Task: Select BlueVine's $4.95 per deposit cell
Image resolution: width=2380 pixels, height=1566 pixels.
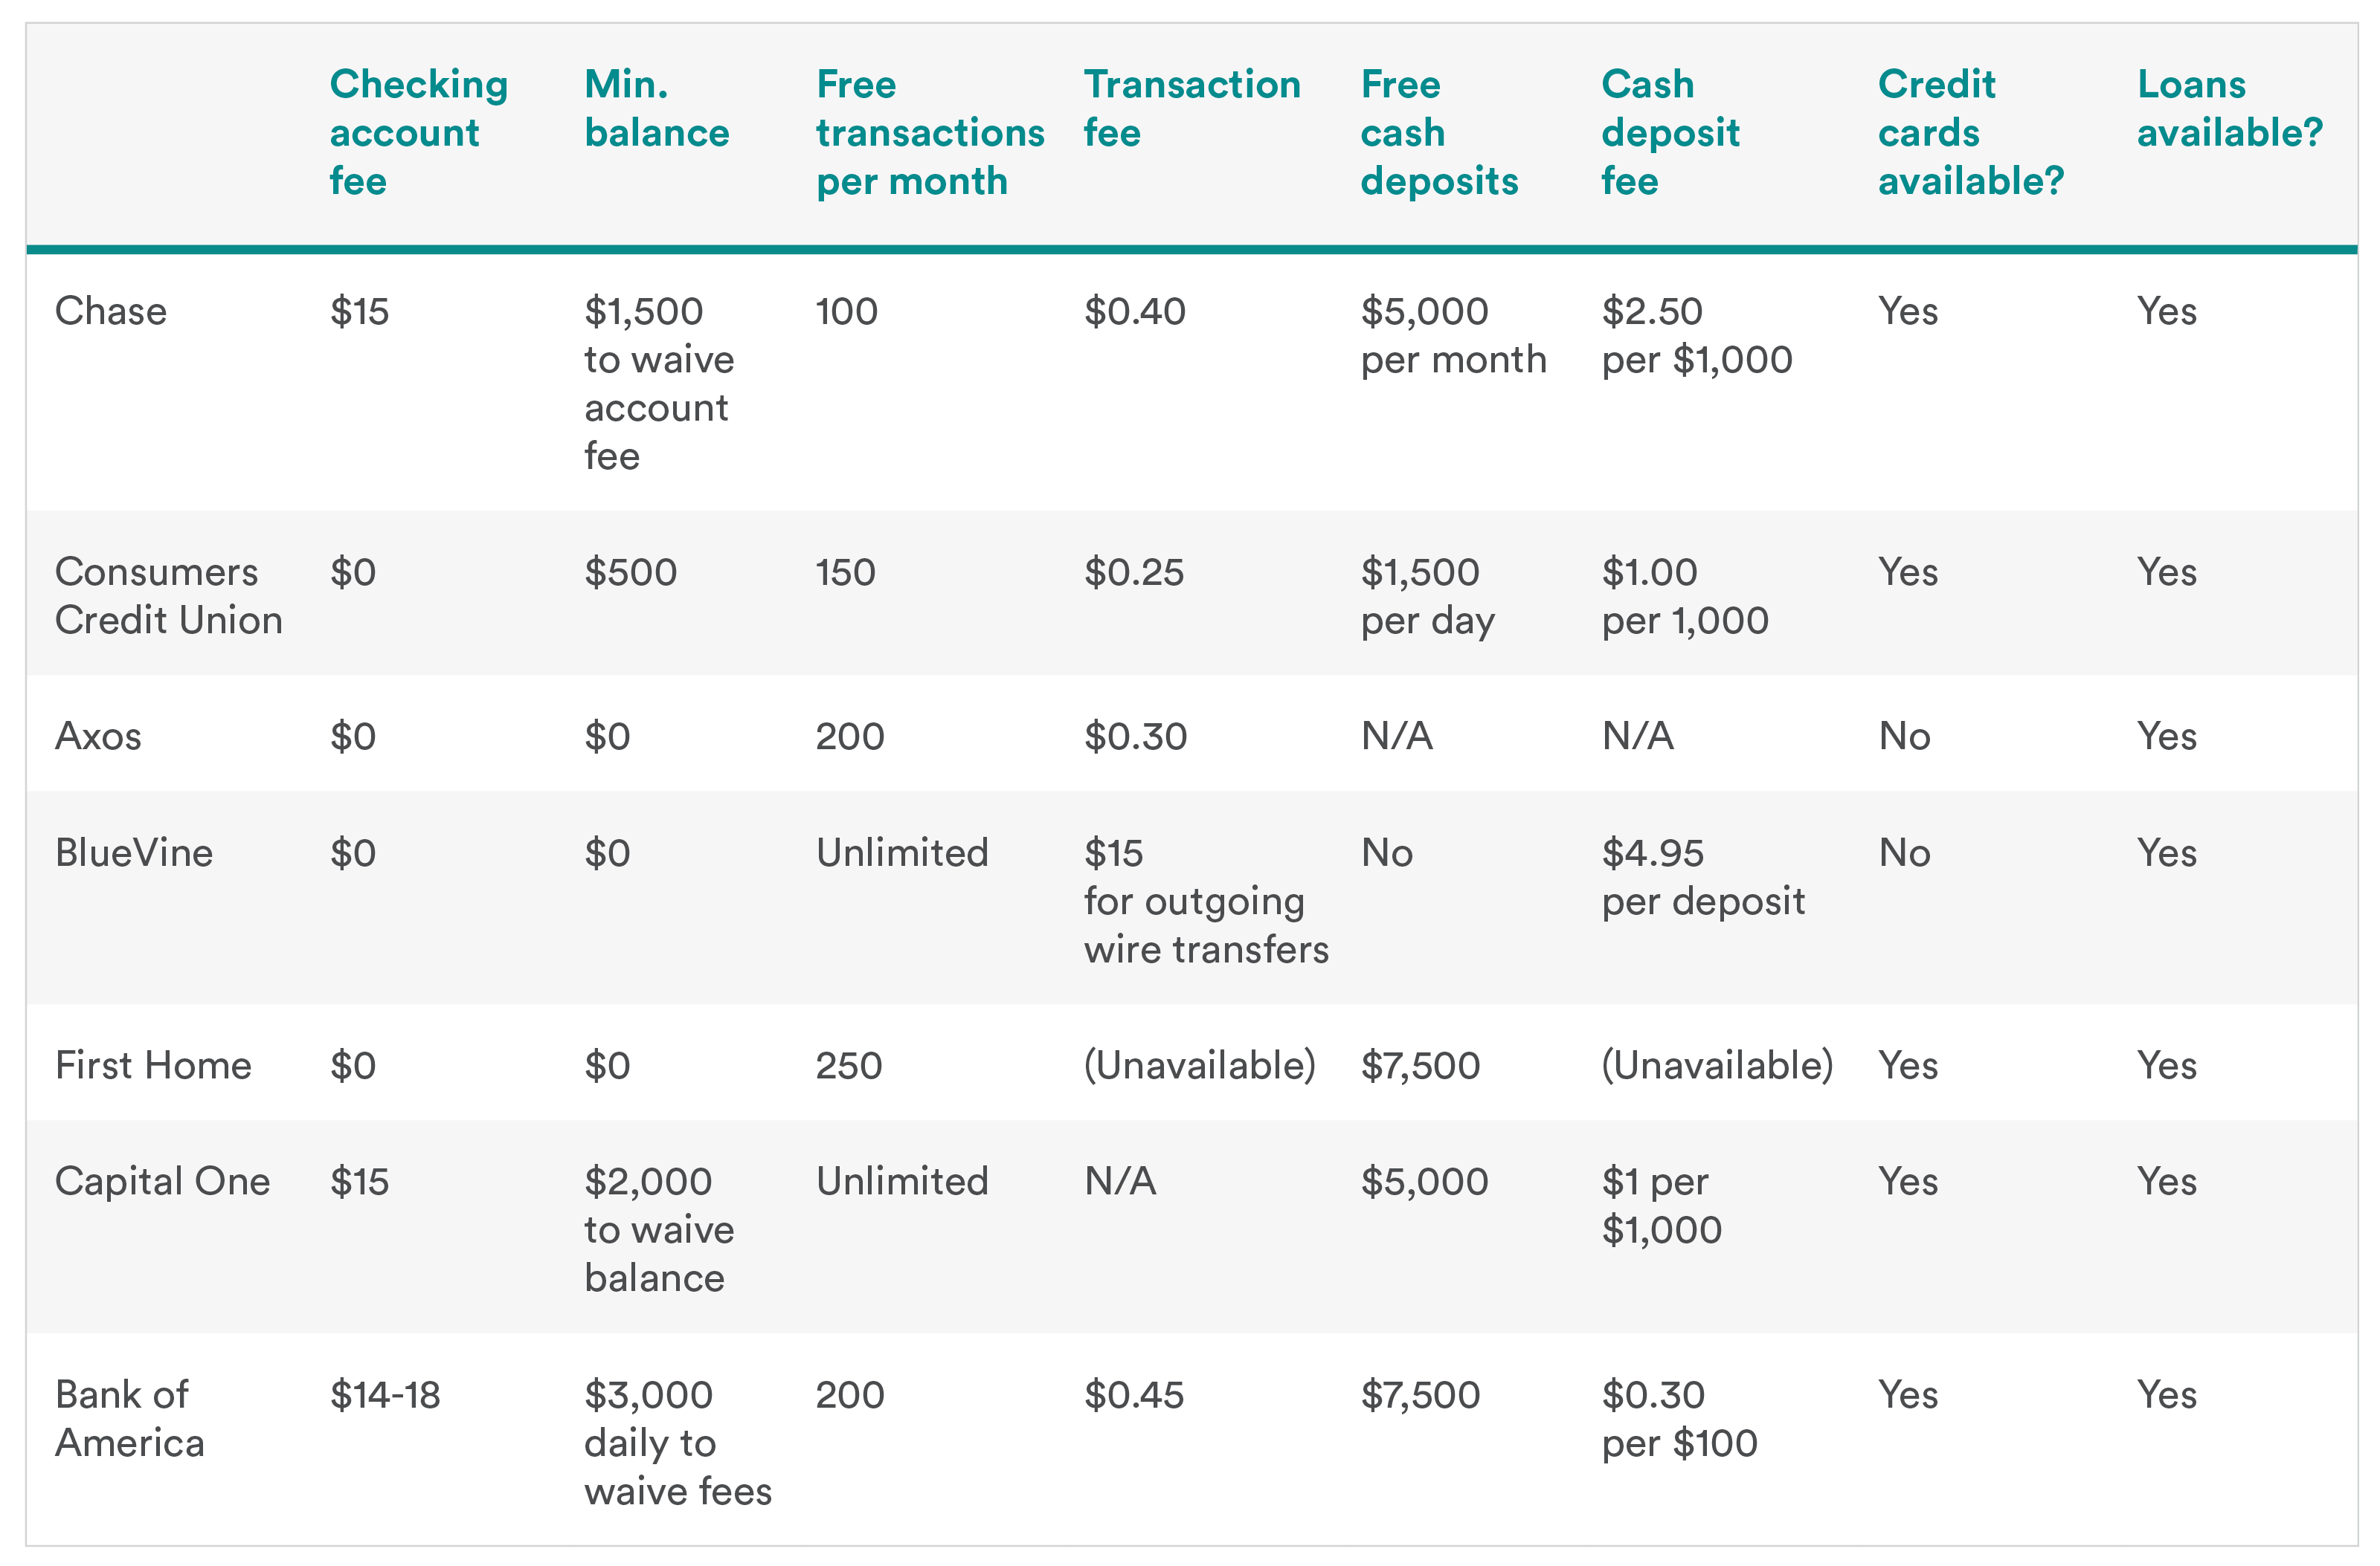Action: click(1702, 878)
